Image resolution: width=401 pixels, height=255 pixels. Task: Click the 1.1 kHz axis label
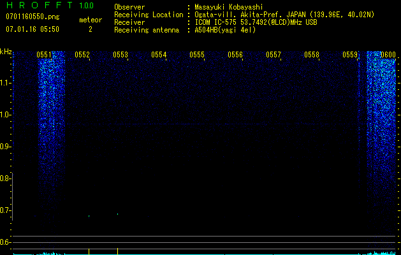coord(5,83)
